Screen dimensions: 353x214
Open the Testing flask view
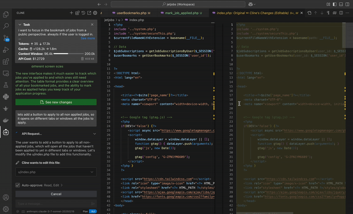(6, 85)
